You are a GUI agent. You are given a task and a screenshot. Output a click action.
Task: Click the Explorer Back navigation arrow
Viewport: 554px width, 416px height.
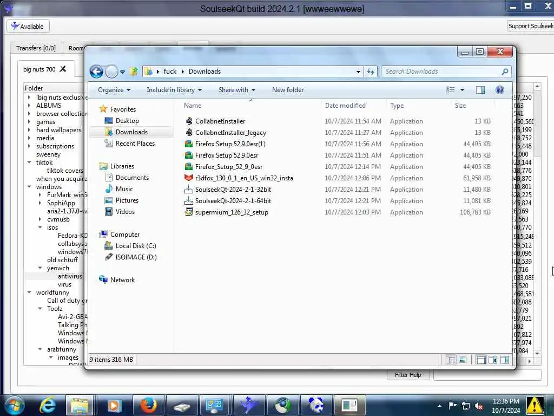tap(96, 72)
